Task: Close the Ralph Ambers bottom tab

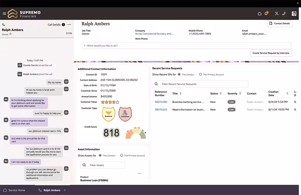Action: pos(64,190)
